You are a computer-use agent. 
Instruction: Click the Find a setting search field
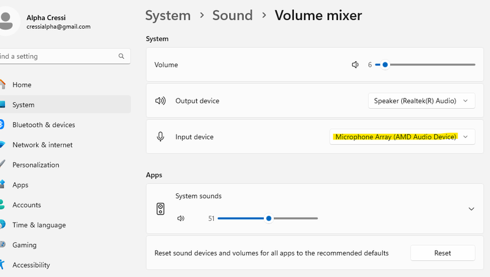(x=58, y=56)
